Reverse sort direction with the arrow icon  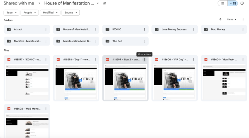pyautogui.click(x=220, y=19)
